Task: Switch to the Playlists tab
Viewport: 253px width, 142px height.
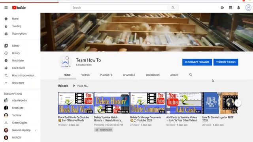Action: tap(106, 75)
